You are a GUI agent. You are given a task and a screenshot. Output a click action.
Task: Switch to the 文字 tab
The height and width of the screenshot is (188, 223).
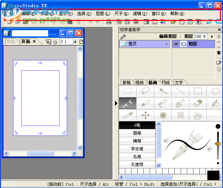coord(179,83)
